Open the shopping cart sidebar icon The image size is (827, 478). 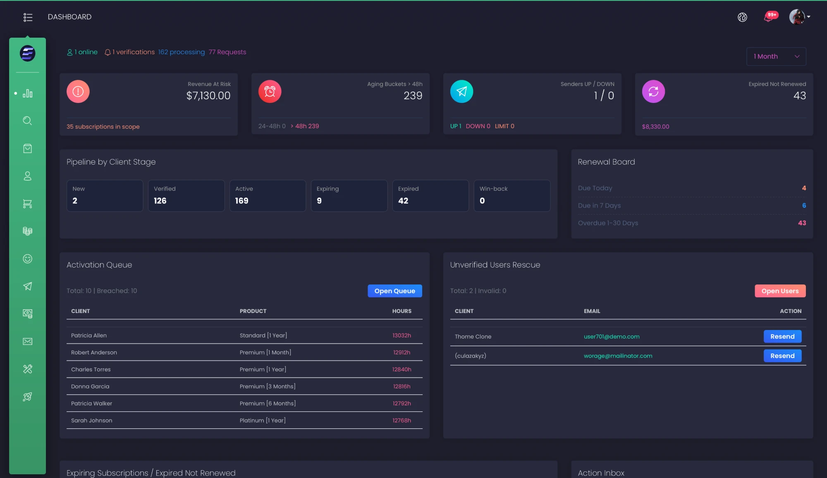[28, 204]
